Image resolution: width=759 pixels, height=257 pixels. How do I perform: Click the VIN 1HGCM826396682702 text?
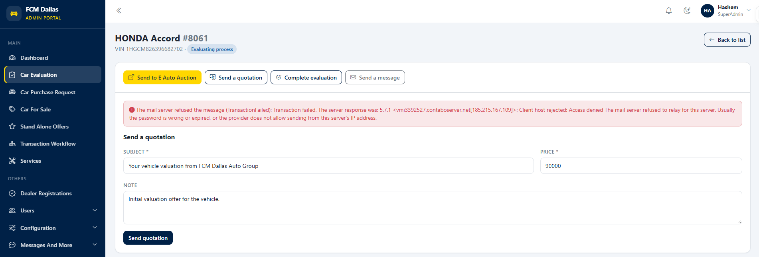149,49
